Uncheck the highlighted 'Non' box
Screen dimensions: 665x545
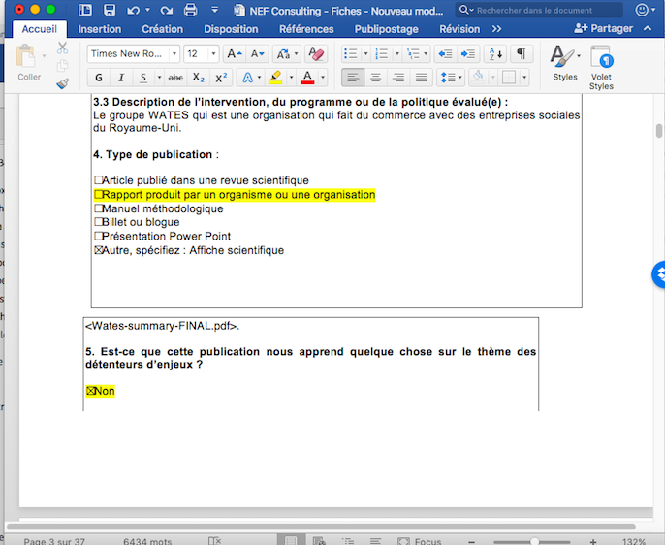point(90,391)
